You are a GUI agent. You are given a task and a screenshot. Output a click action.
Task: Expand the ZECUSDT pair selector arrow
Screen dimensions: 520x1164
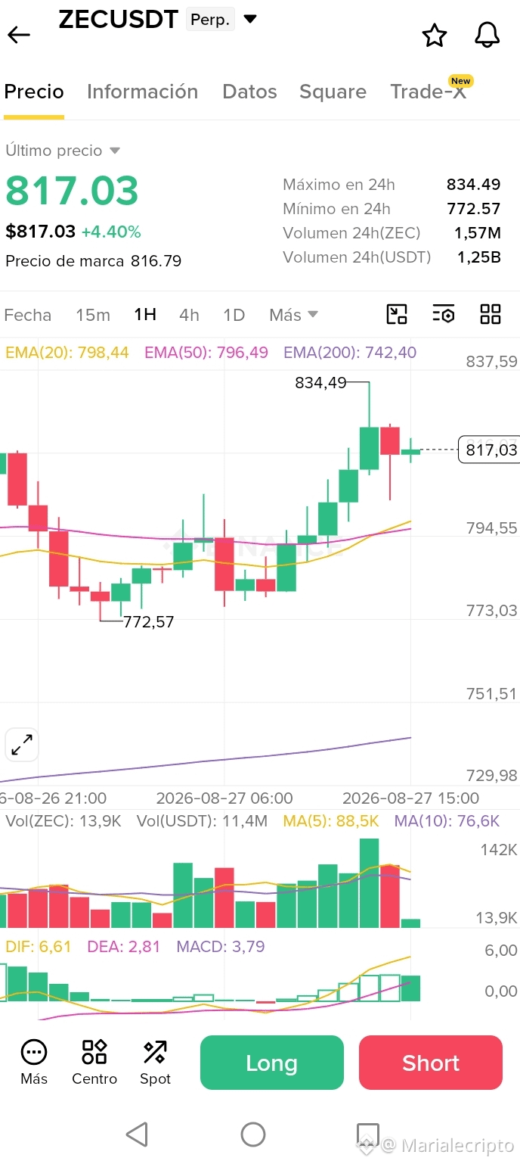click(x=250, y=19)
